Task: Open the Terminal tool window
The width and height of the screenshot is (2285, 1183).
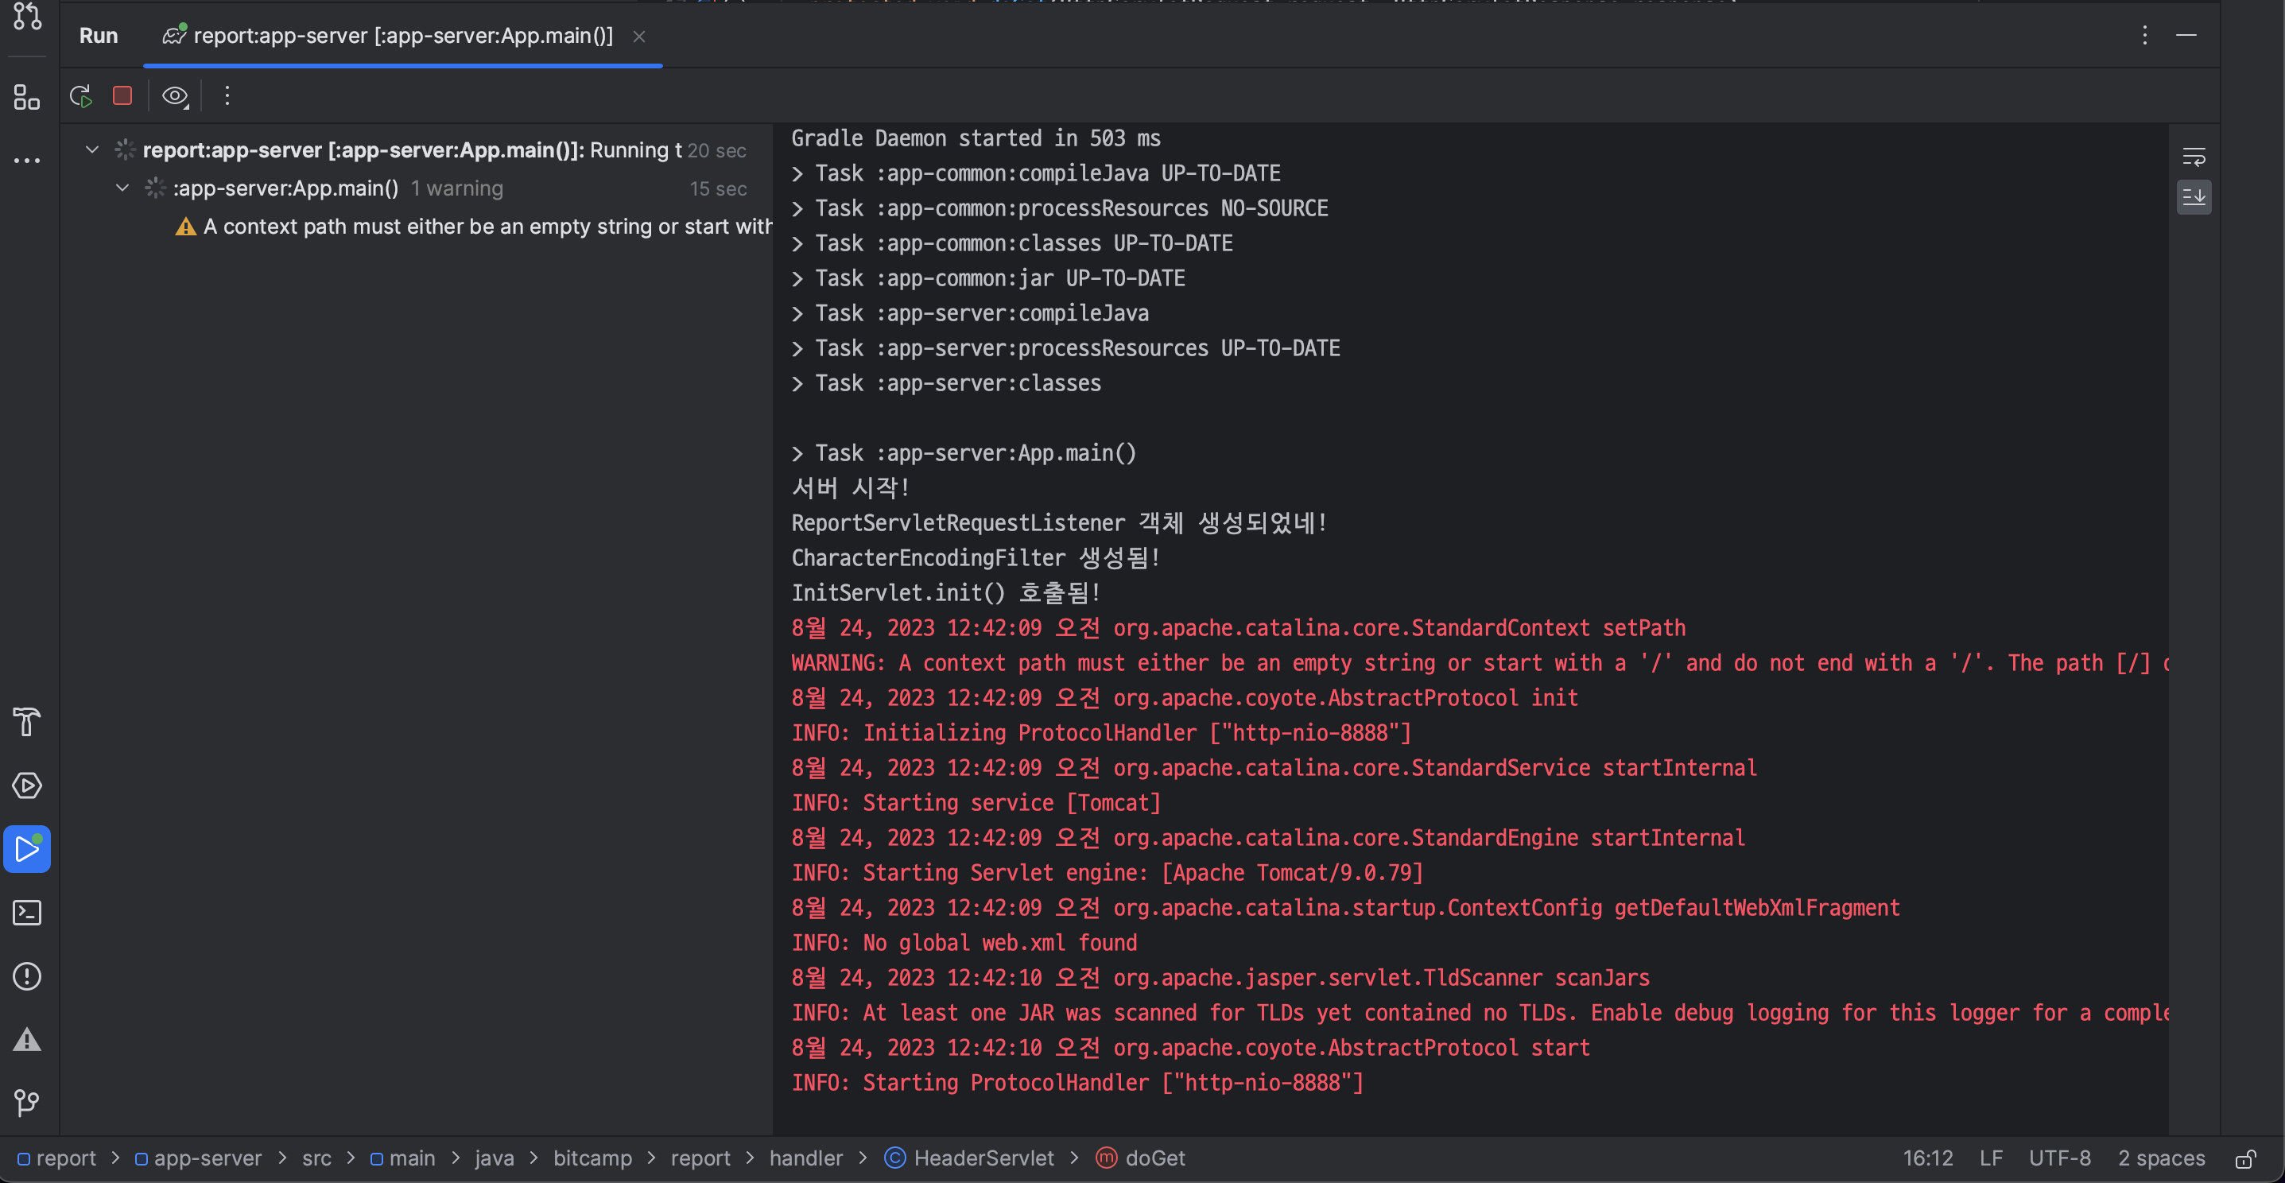Action: 26,913
